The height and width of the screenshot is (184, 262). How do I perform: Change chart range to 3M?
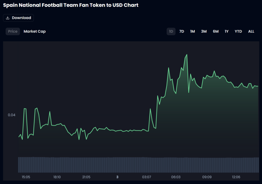point(204,31)
